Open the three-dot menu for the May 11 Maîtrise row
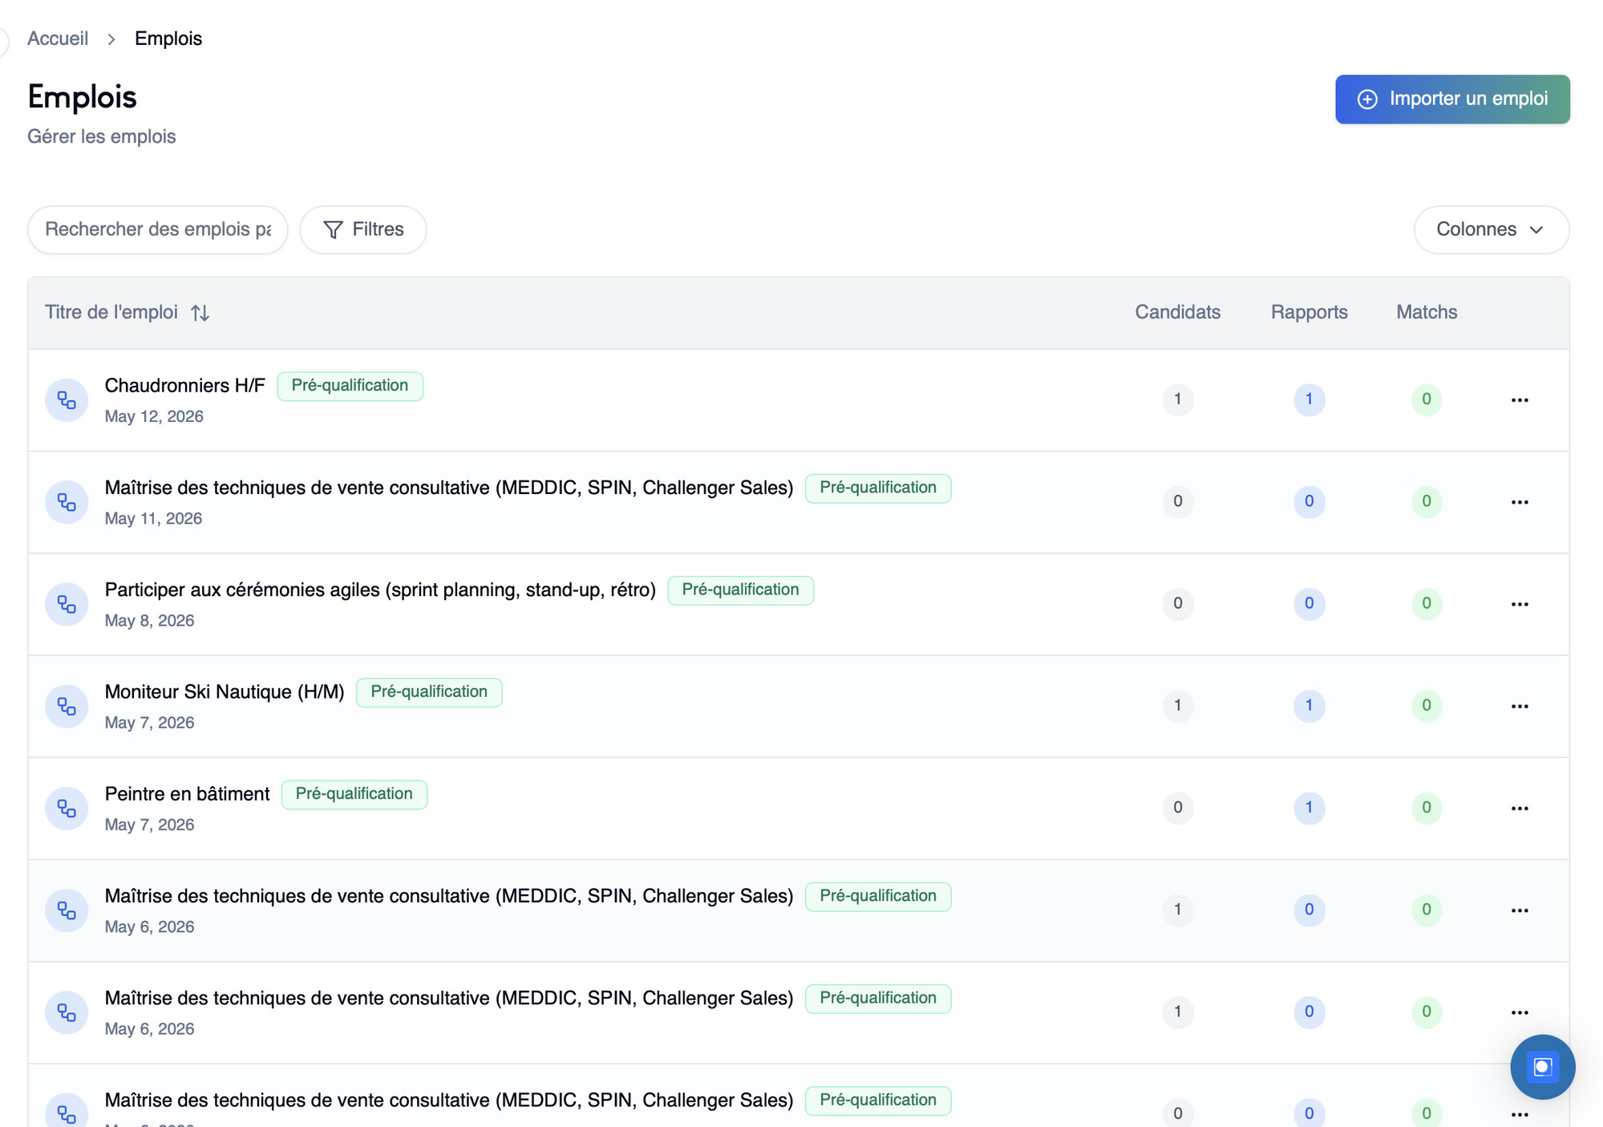Image resolution: width=1603 pixels, height=1127 pixels. [1520, 502]
